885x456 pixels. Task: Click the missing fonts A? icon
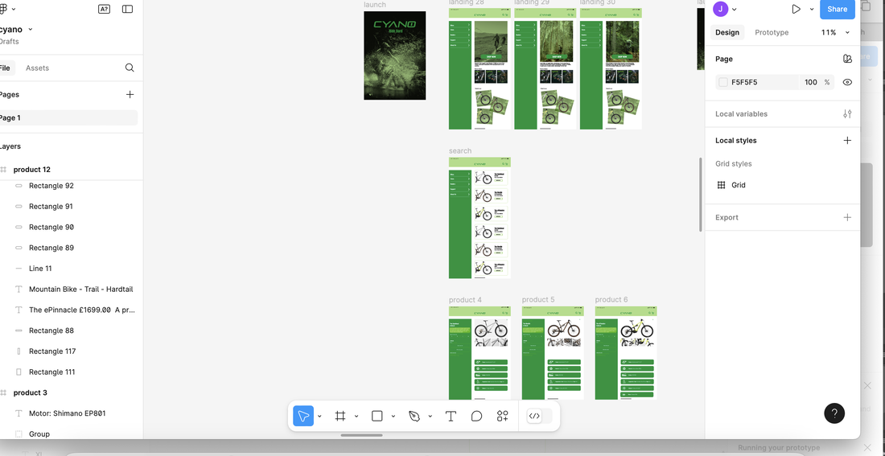[104, 9]
